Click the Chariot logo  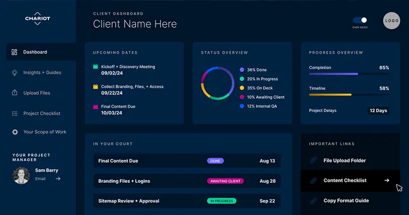[x=37, y=19]
